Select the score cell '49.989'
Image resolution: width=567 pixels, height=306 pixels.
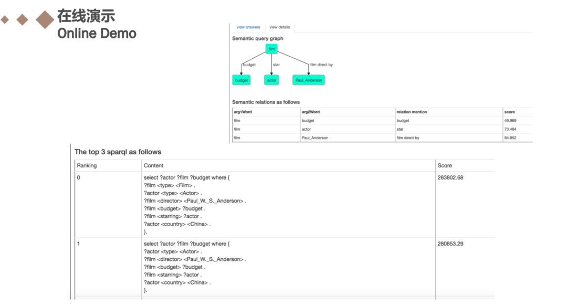510,120
